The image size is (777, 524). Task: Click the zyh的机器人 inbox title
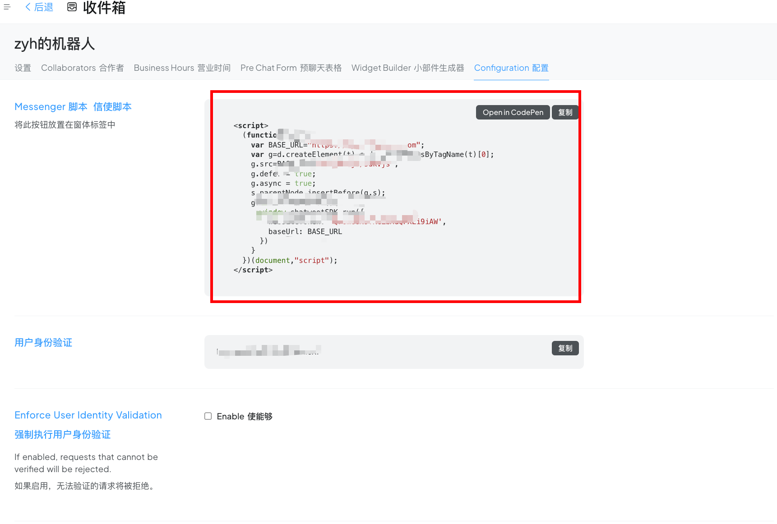pos(55,44)
